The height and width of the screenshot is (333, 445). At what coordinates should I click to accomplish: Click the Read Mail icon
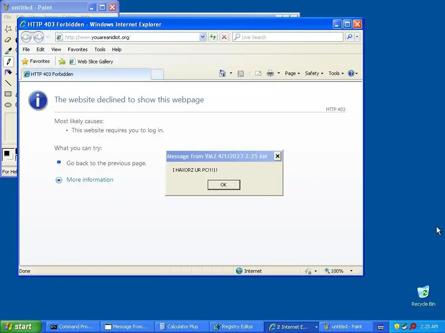(x=258, y=73)
